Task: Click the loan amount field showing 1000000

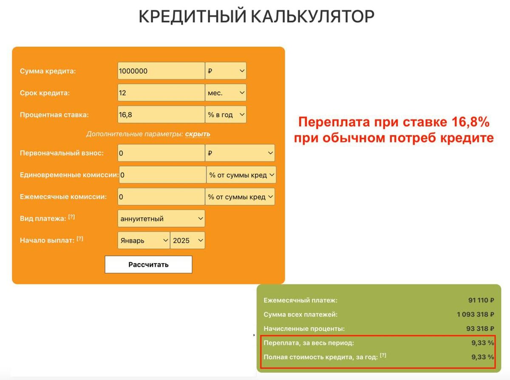Action: coord(161,71)
